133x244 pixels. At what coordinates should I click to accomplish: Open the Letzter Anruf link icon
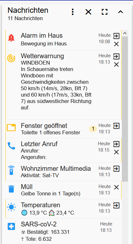(116, 144)
